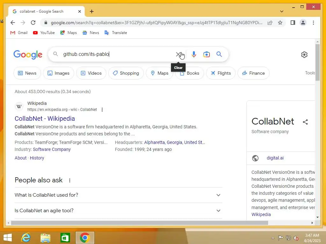Open the muted volume tray icon

point(296,238)
